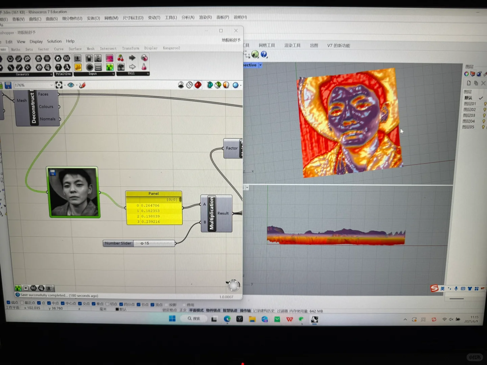Click the red WPS icon on the taskbar
The height and width of the screenshot is (365, 487).
[289, 319]
